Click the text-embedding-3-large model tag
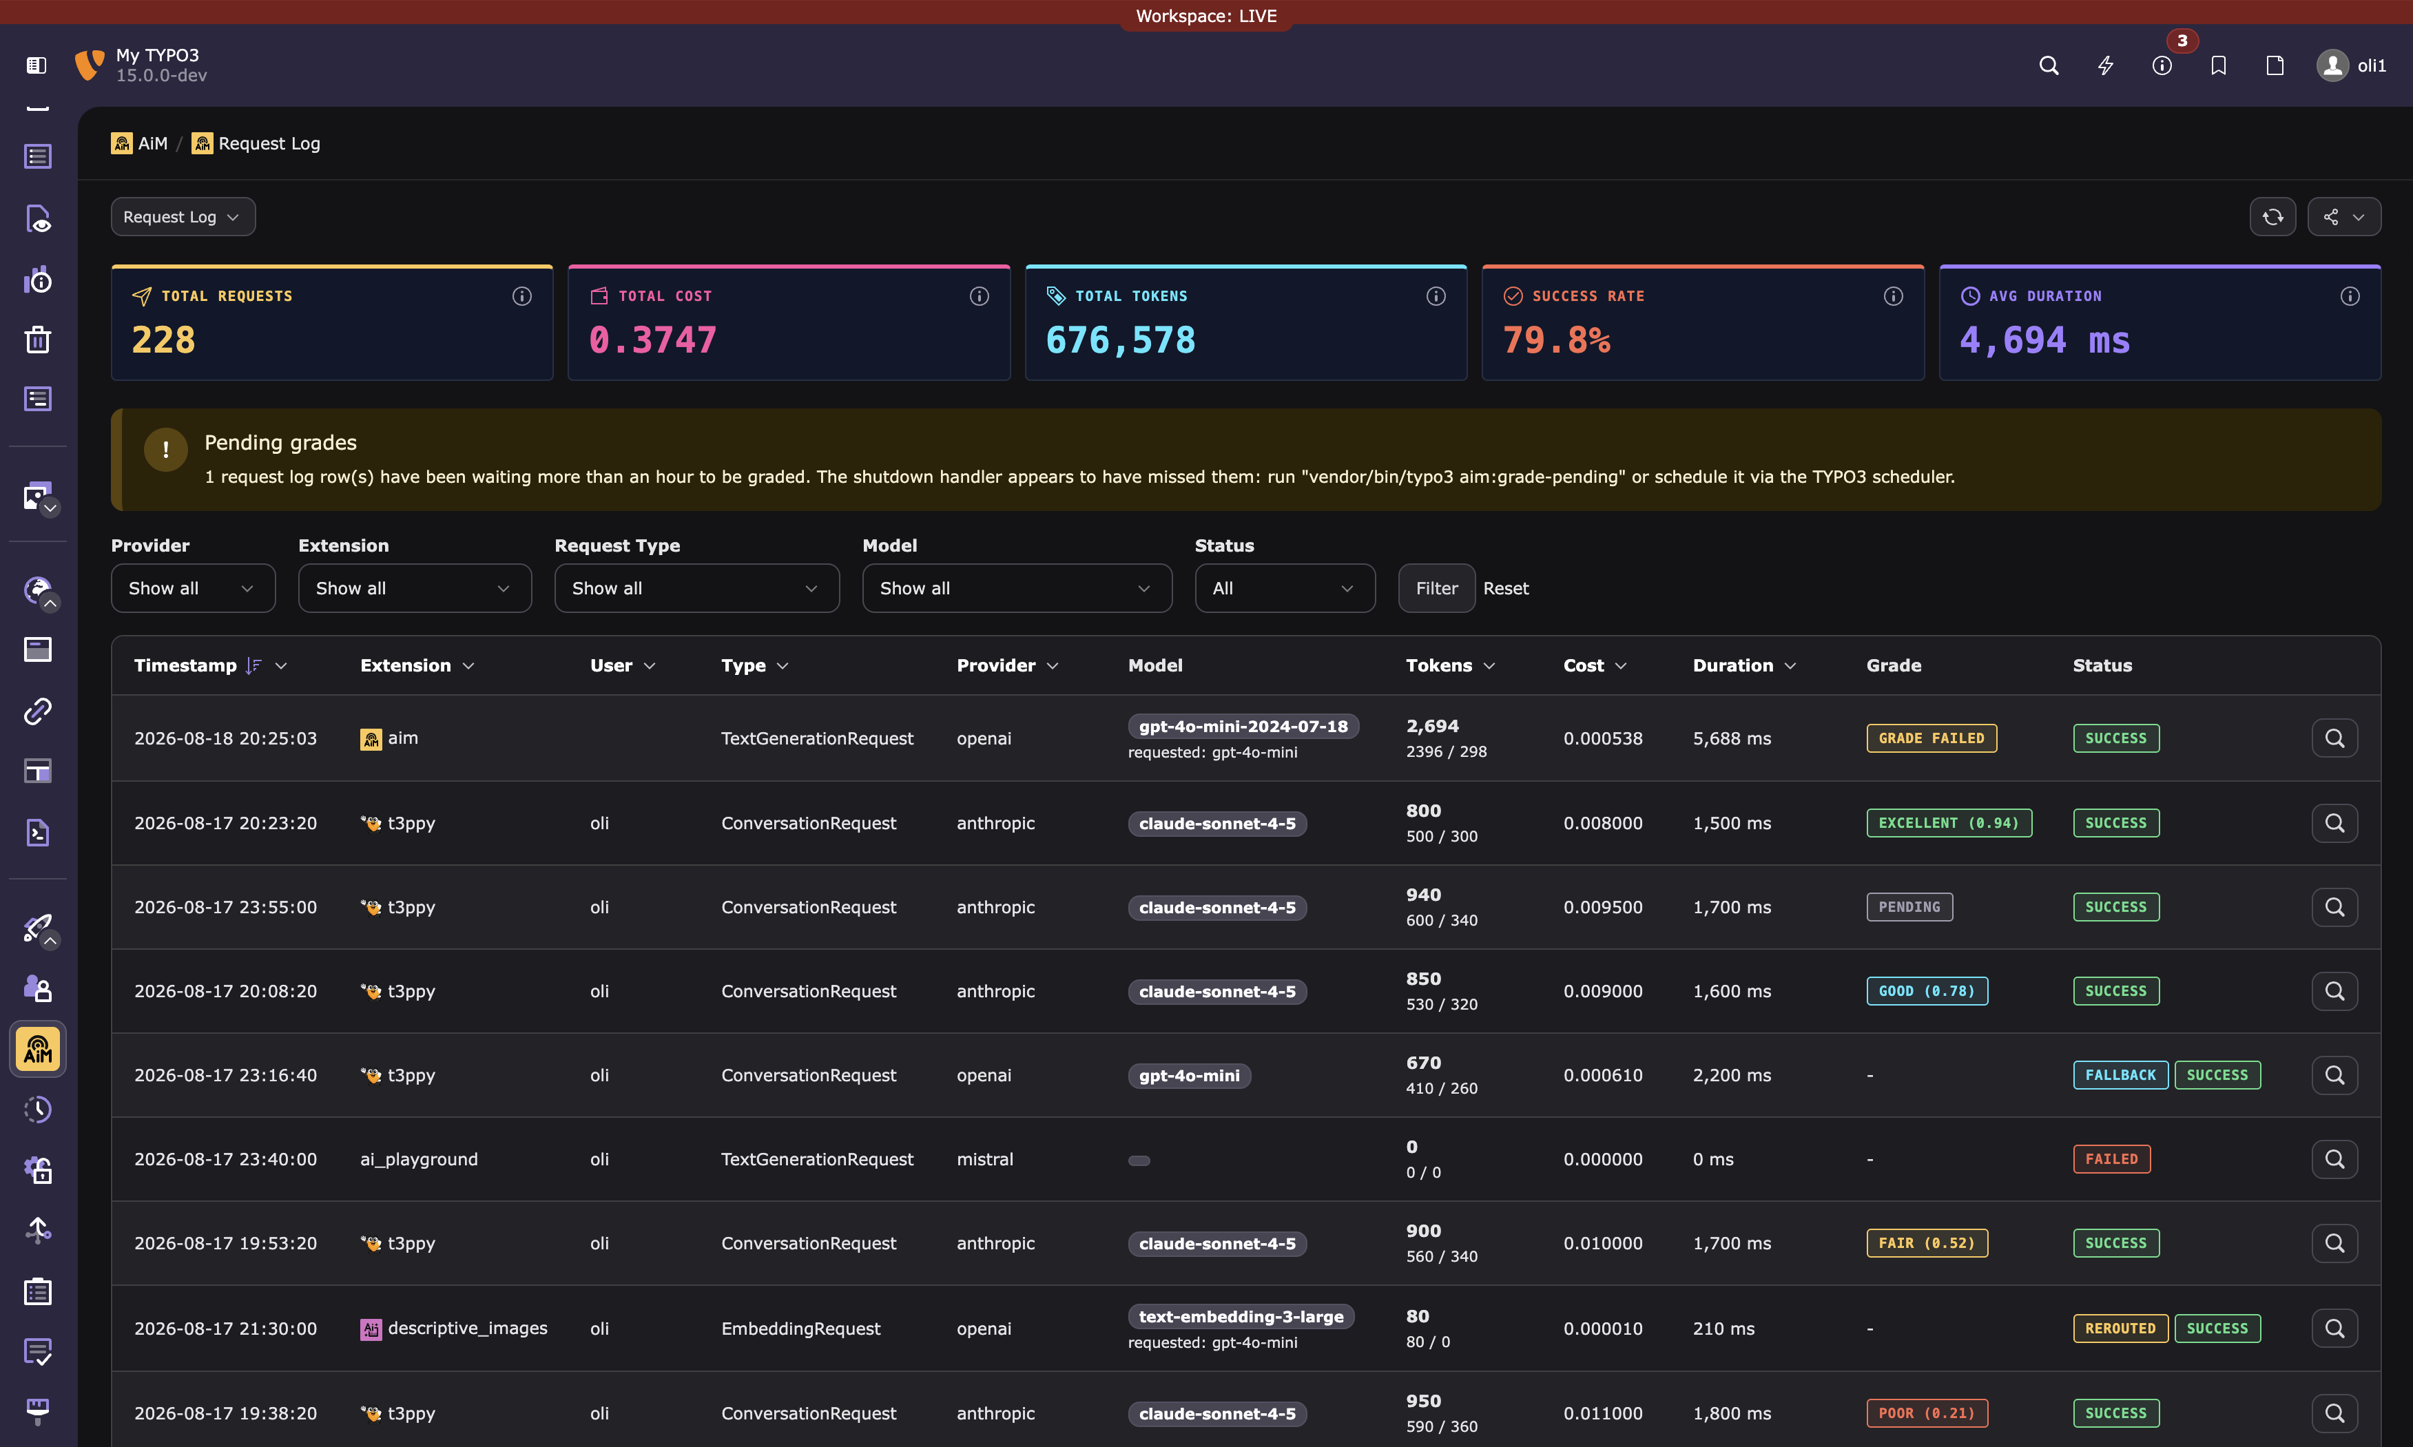 (1240, 1316)
